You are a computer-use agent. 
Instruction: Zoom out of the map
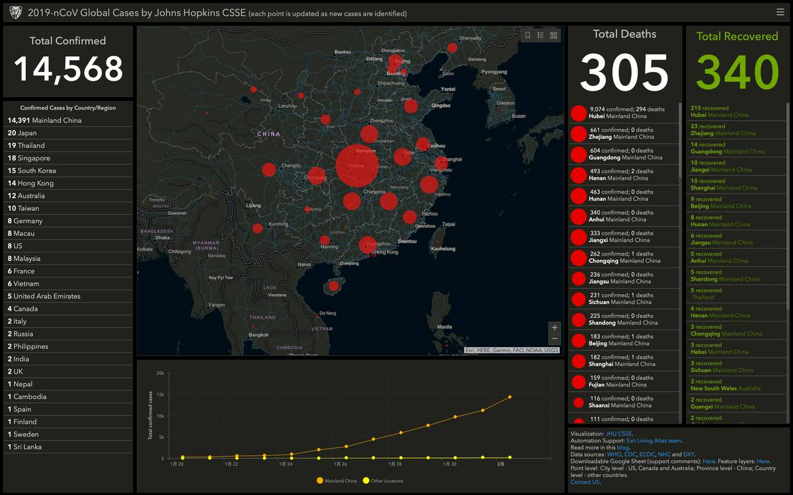click(554, 339)
